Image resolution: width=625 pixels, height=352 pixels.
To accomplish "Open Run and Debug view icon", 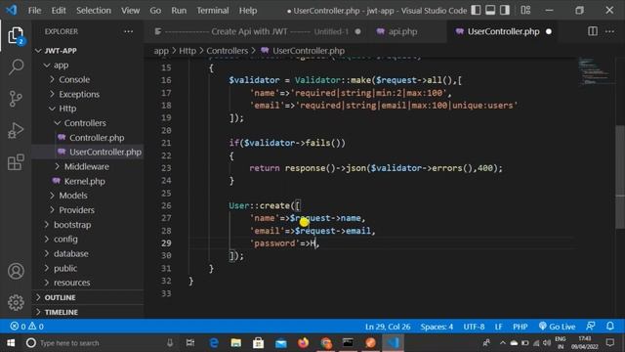I will (16, 130).
